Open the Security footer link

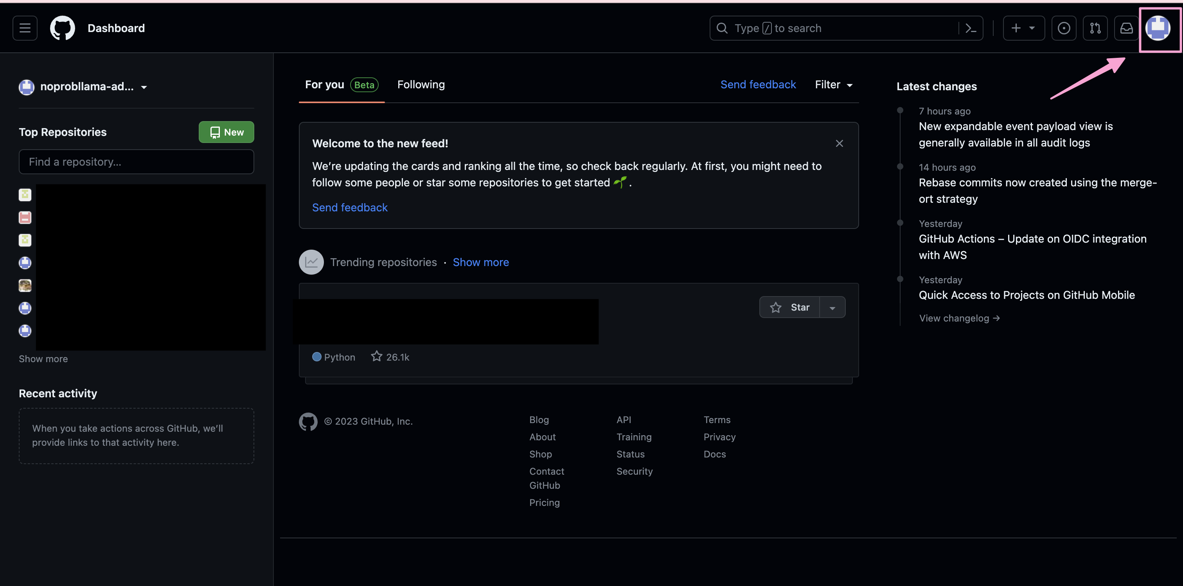coord(634,471)
